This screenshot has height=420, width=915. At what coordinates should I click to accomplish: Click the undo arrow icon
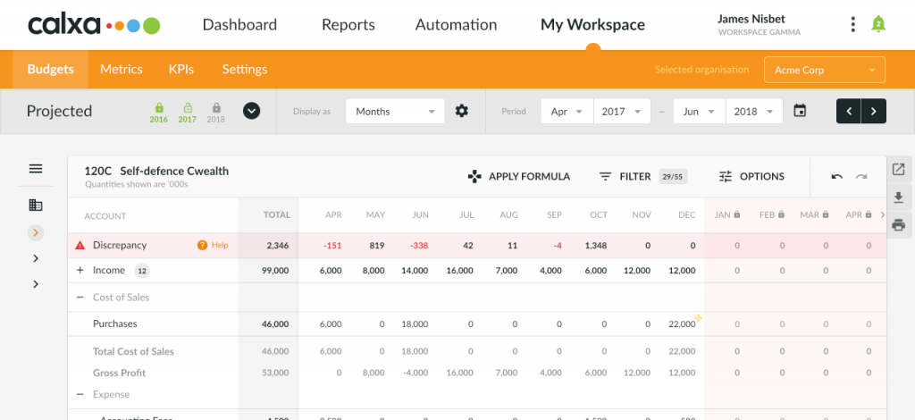(836, 177)
